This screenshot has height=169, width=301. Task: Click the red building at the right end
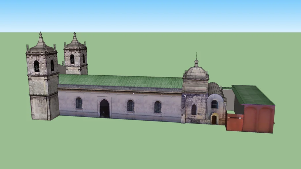tap(250, 119)
